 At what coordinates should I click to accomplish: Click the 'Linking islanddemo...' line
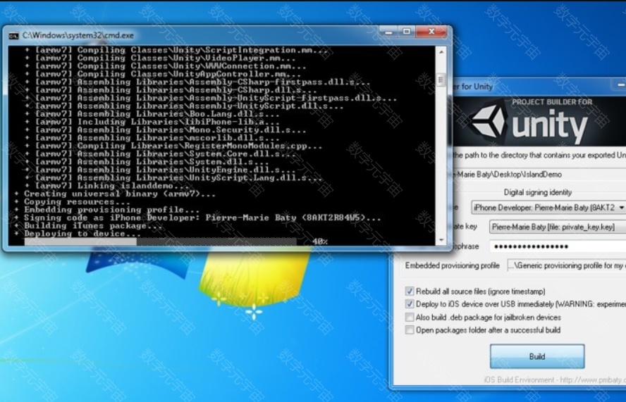pyautogui.click(x=106, y=186)
